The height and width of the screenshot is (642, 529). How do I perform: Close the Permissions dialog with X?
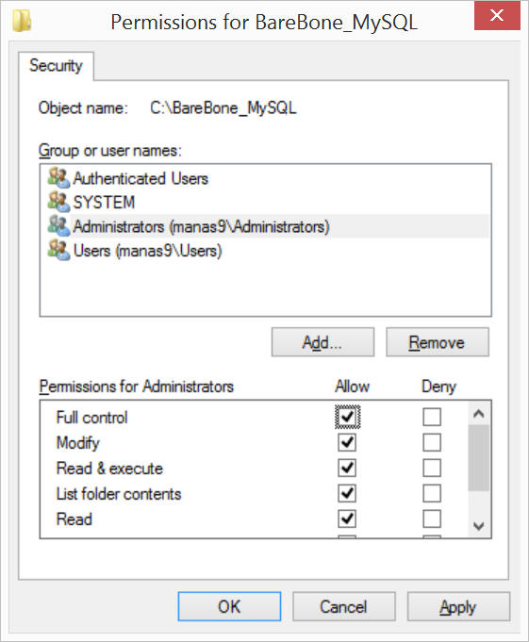[x=497, y=15]
